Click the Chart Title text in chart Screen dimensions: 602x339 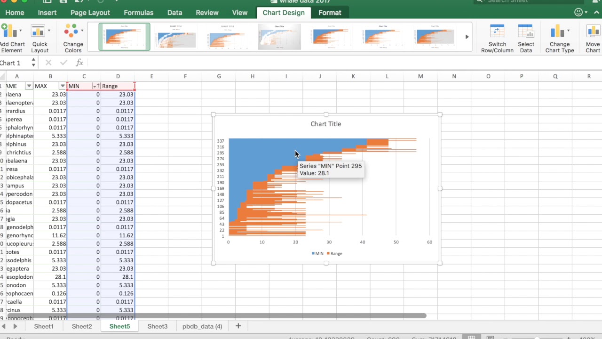(326, 124)
